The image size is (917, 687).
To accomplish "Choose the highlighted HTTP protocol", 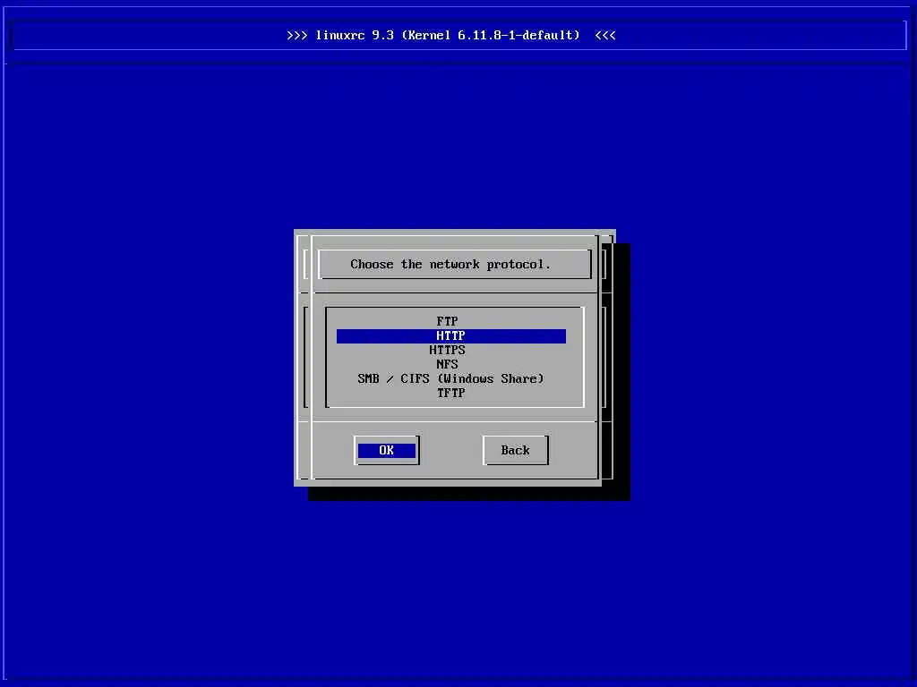I will pos(451,336).
